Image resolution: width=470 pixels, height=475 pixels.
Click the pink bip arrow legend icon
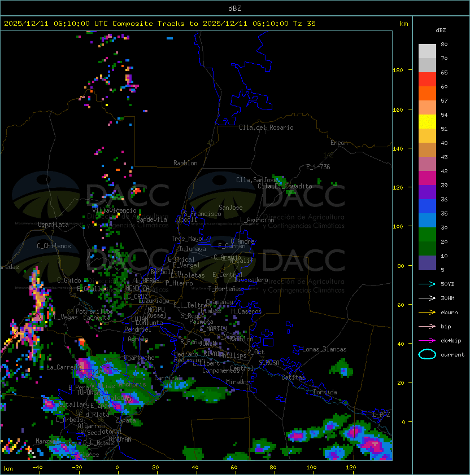pos(427,326)
